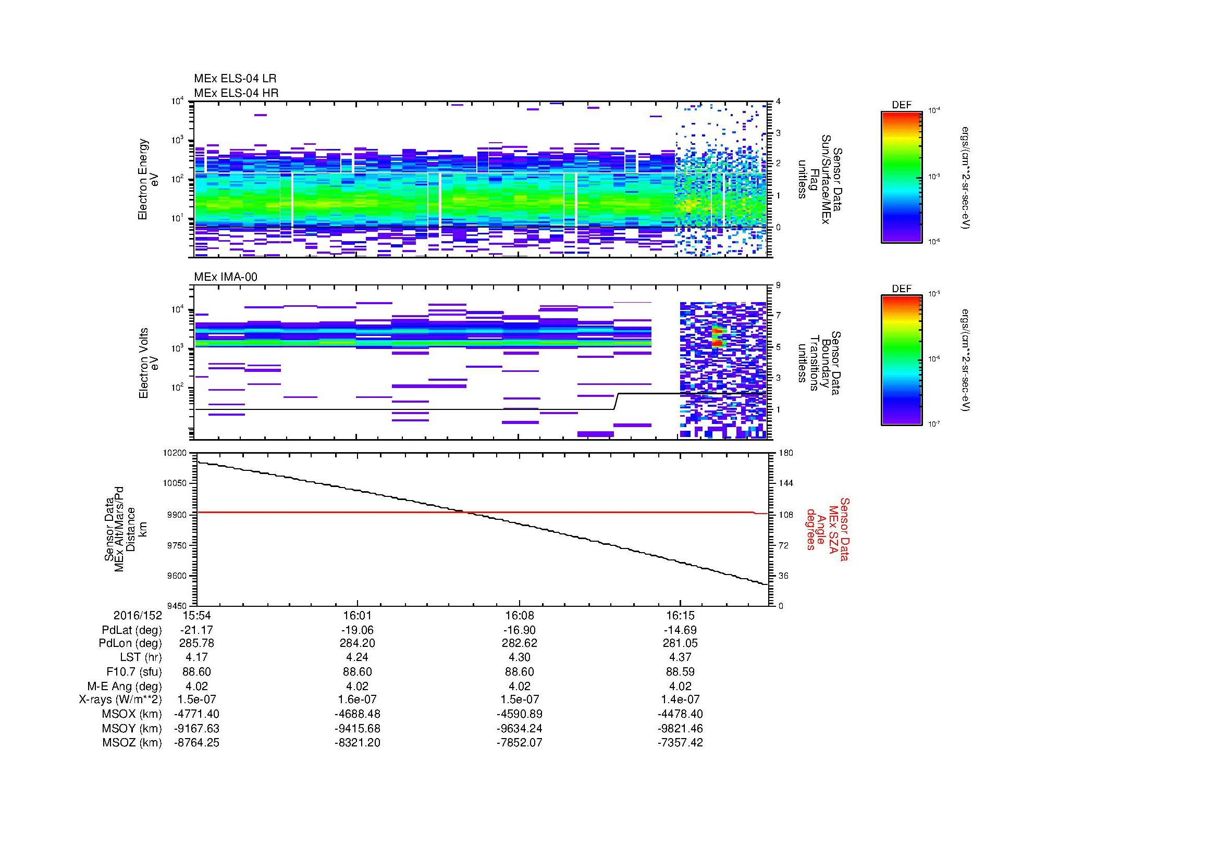Click the time tick label '16:15'

(680, 616)
